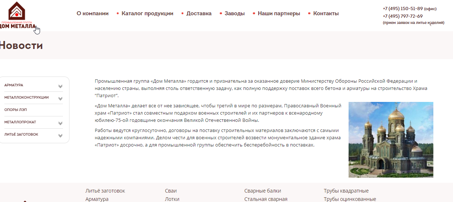
Task: Click the Дом Металла house logo
Action: (17, 15)
